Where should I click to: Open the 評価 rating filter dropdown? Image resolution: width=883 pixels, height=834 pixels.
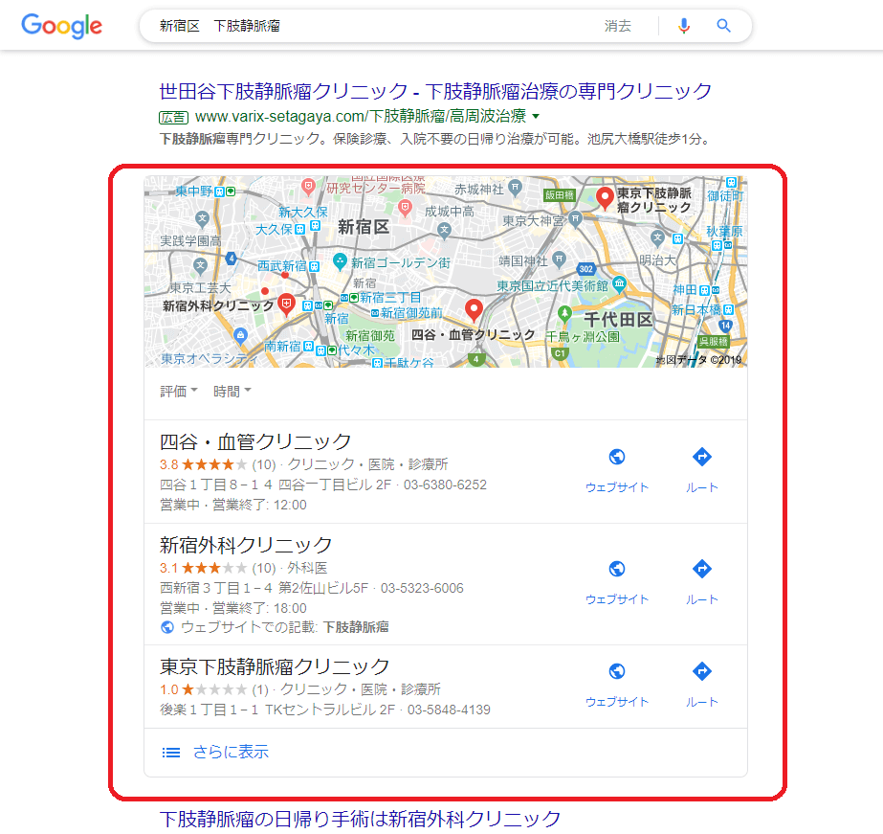(179, 391)
